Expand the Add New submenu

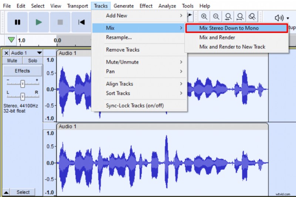[x=139, y=16]
